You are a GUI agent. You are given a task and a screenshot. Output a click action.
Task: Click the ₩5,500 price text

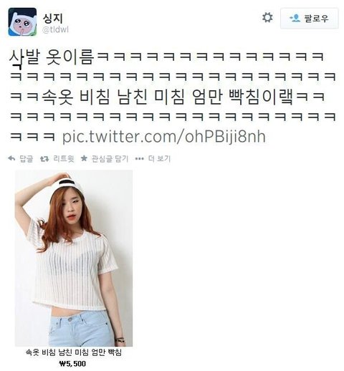pyautogui.click(x=72, y=364)
